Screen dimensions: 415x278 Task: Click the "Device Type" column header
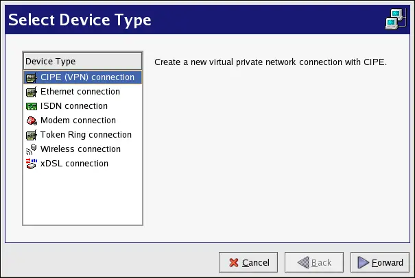pos(82,61)
